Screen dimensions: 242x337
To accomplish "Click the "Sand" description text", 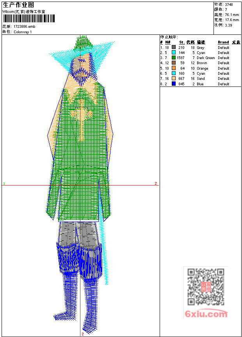I will click(x=201, y=79).
